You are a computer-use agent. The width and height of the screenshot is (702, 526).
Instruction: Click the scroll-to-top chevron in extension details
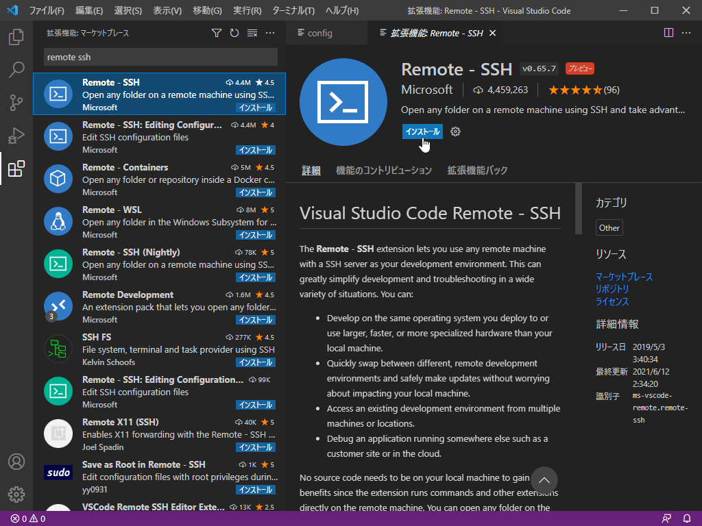tap(544, 480)
